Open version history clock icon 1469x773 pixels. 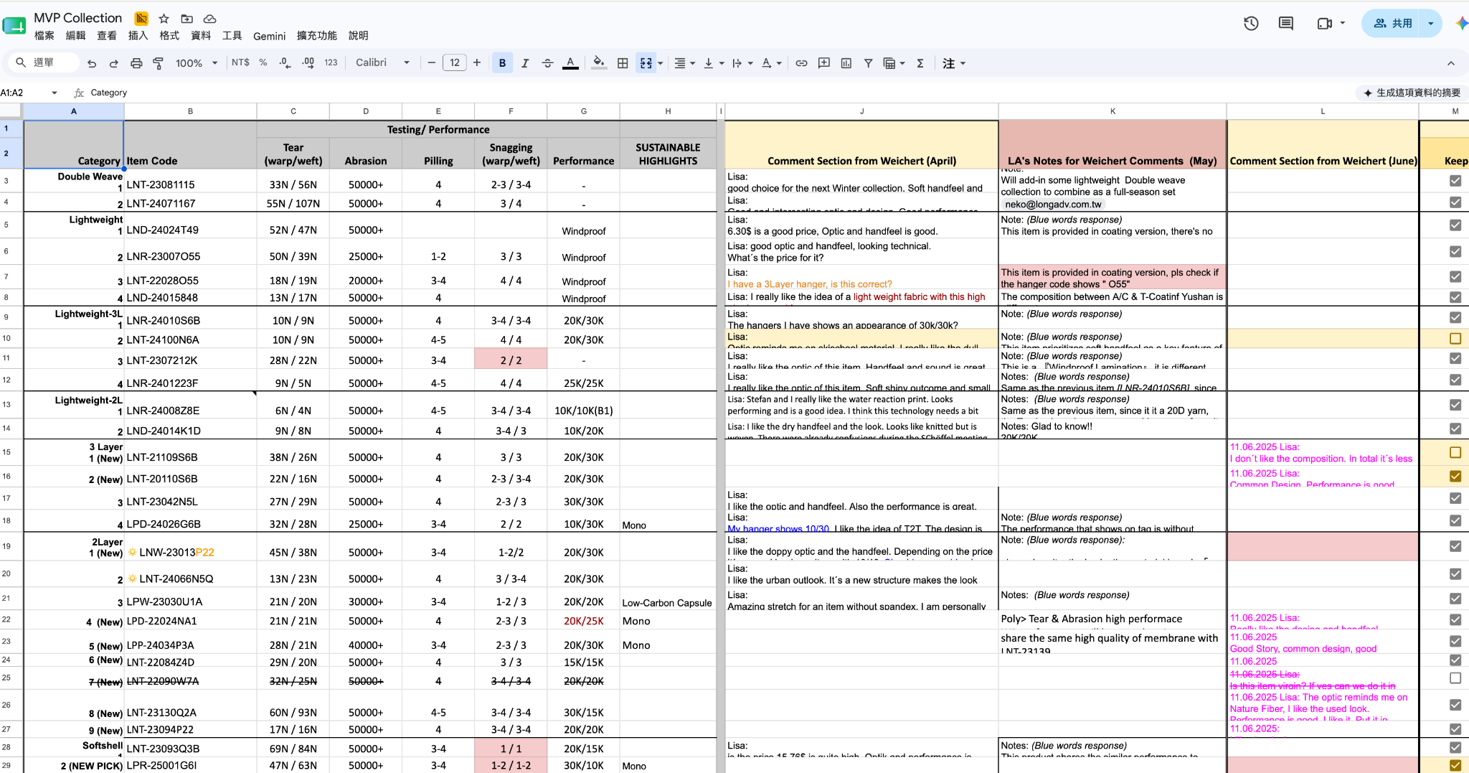pyautogui.click(x=1251, y=24)
